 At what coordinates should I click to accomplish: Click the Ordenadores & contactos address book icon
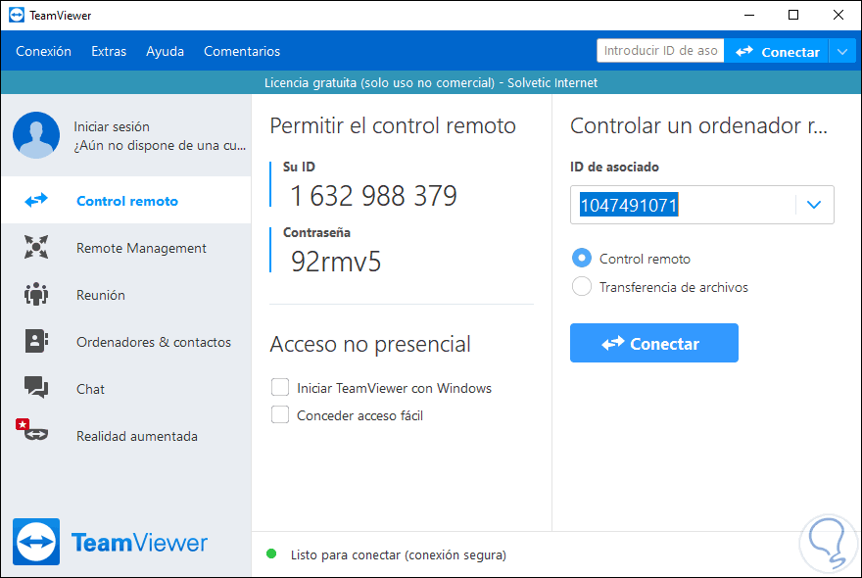(36, 341)
